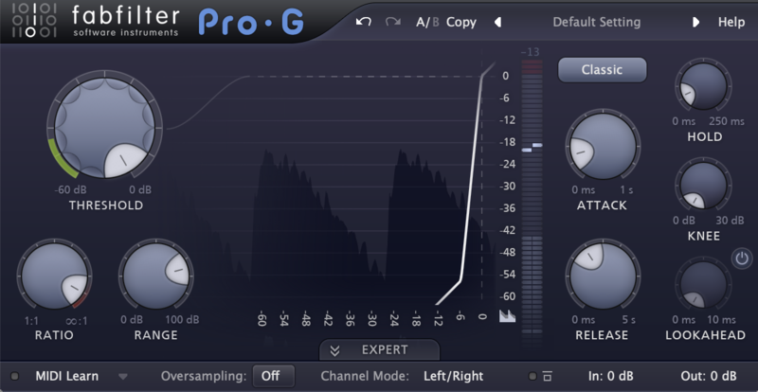Select the previous preset arrow
This screenshot has height=392, width=758.
point(497,22)
